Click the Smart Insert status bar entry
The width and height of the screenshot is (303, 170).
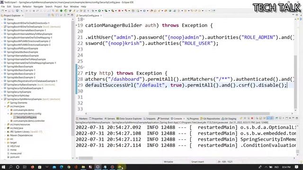click(197, 161)
